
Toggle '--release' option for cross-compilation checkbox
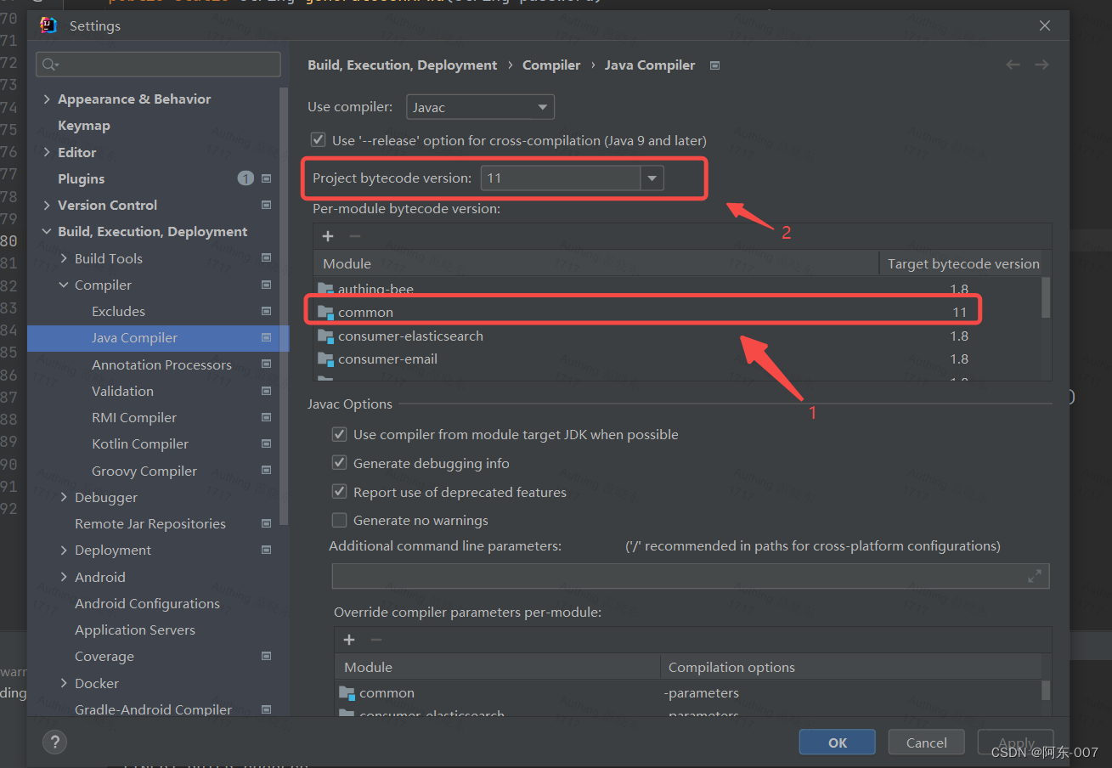point(318,139)
